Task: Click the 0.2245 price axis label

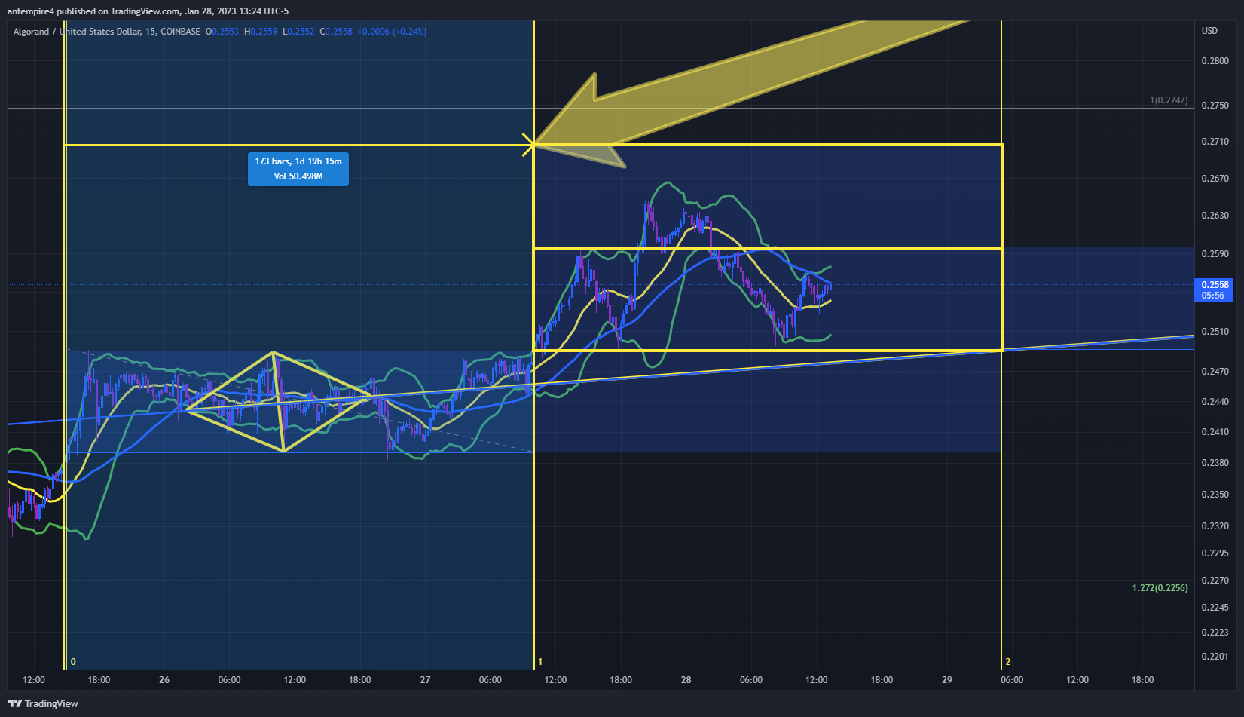Action: pos(1215,608)
